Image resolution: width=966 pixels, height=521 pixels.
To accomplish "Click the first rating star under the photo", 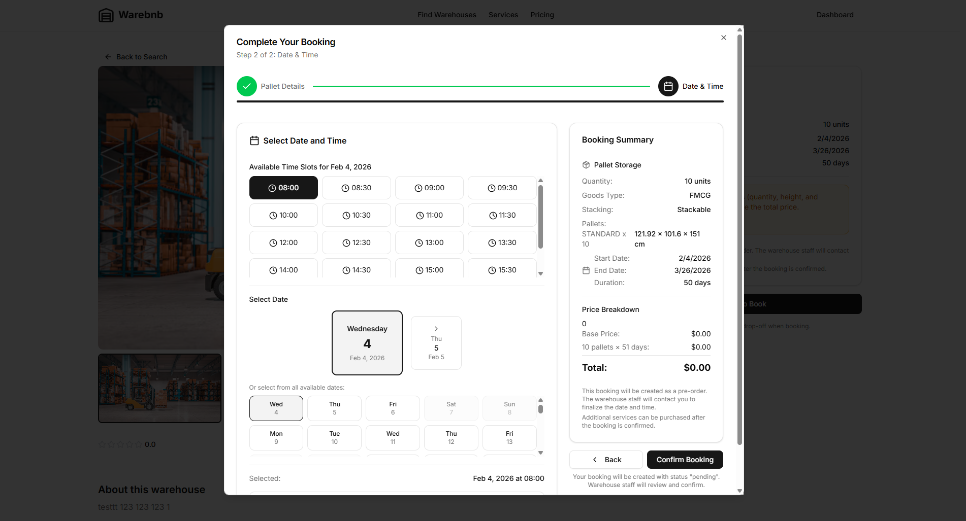I will coord(103,444).
